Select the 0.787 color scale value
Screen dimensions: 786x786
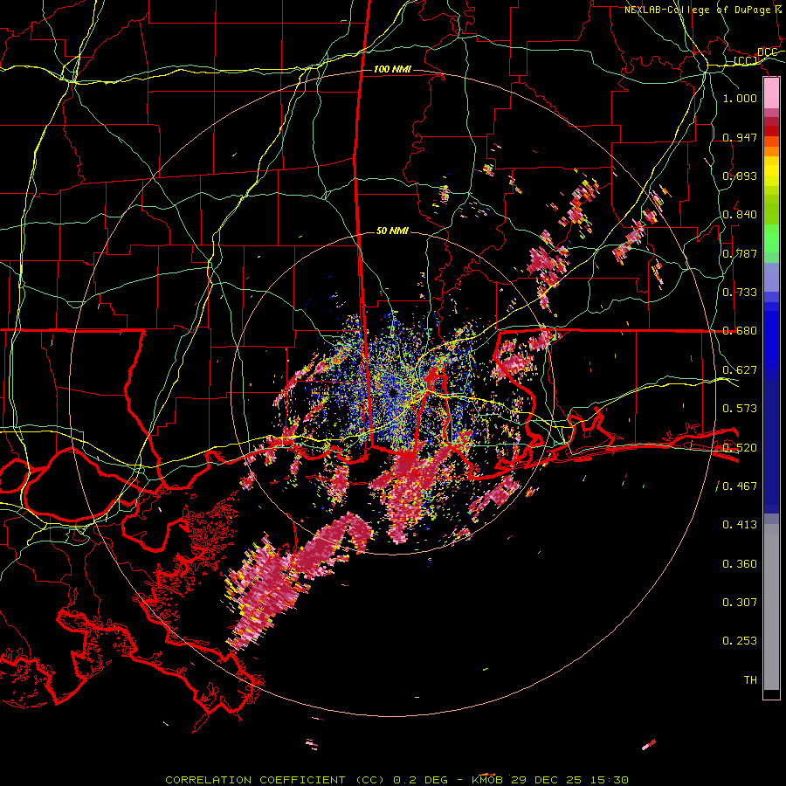(x=740, y=253)
